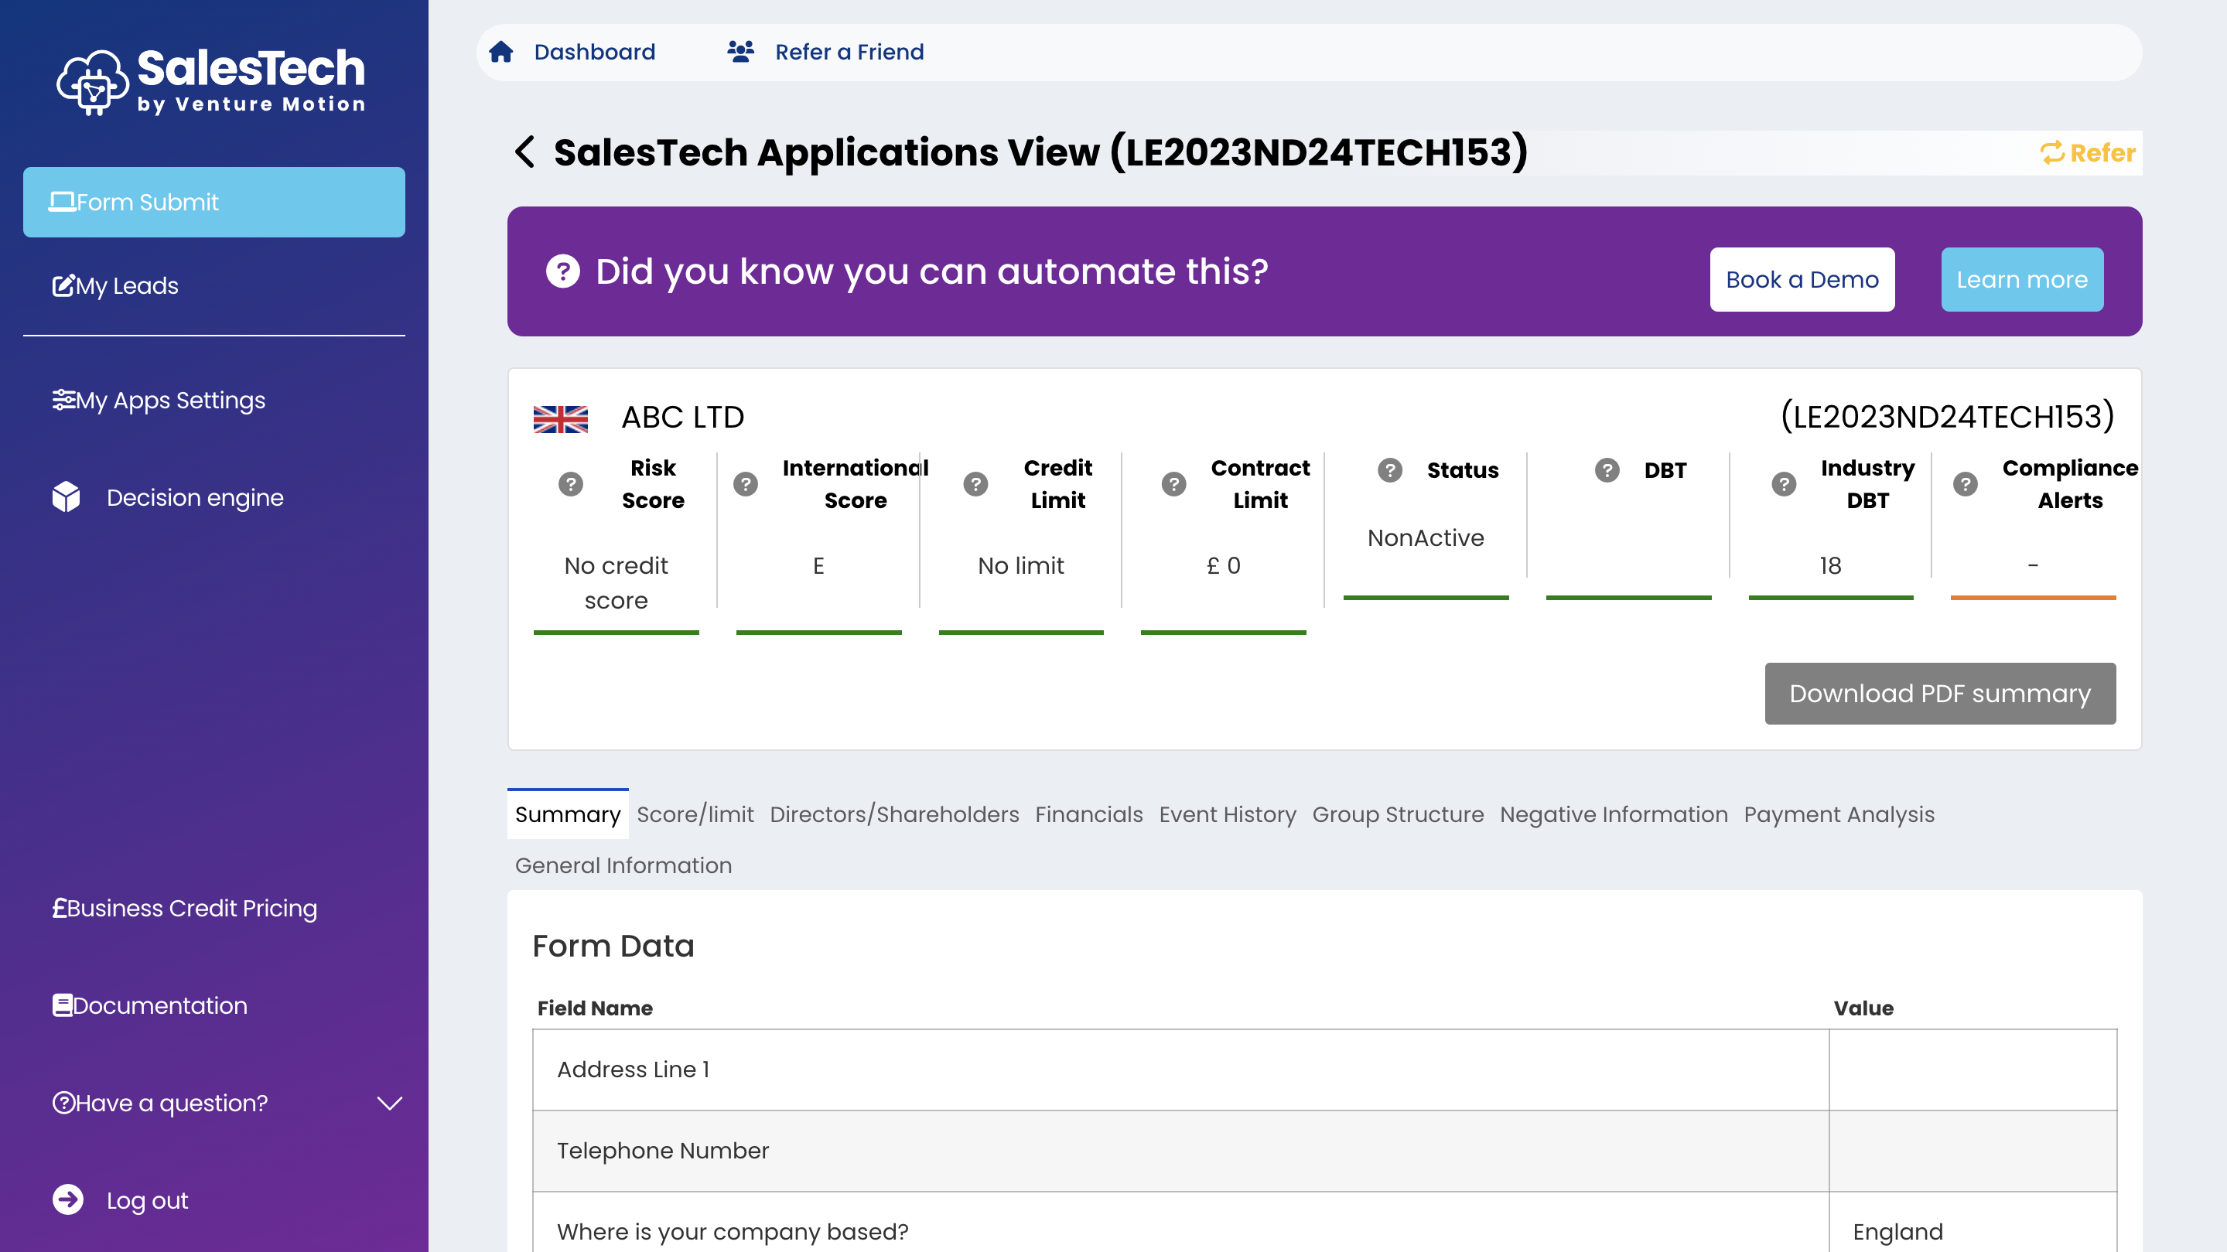
Task: Click the Refer link beside the page title
Action: (x=2088, y=153)
